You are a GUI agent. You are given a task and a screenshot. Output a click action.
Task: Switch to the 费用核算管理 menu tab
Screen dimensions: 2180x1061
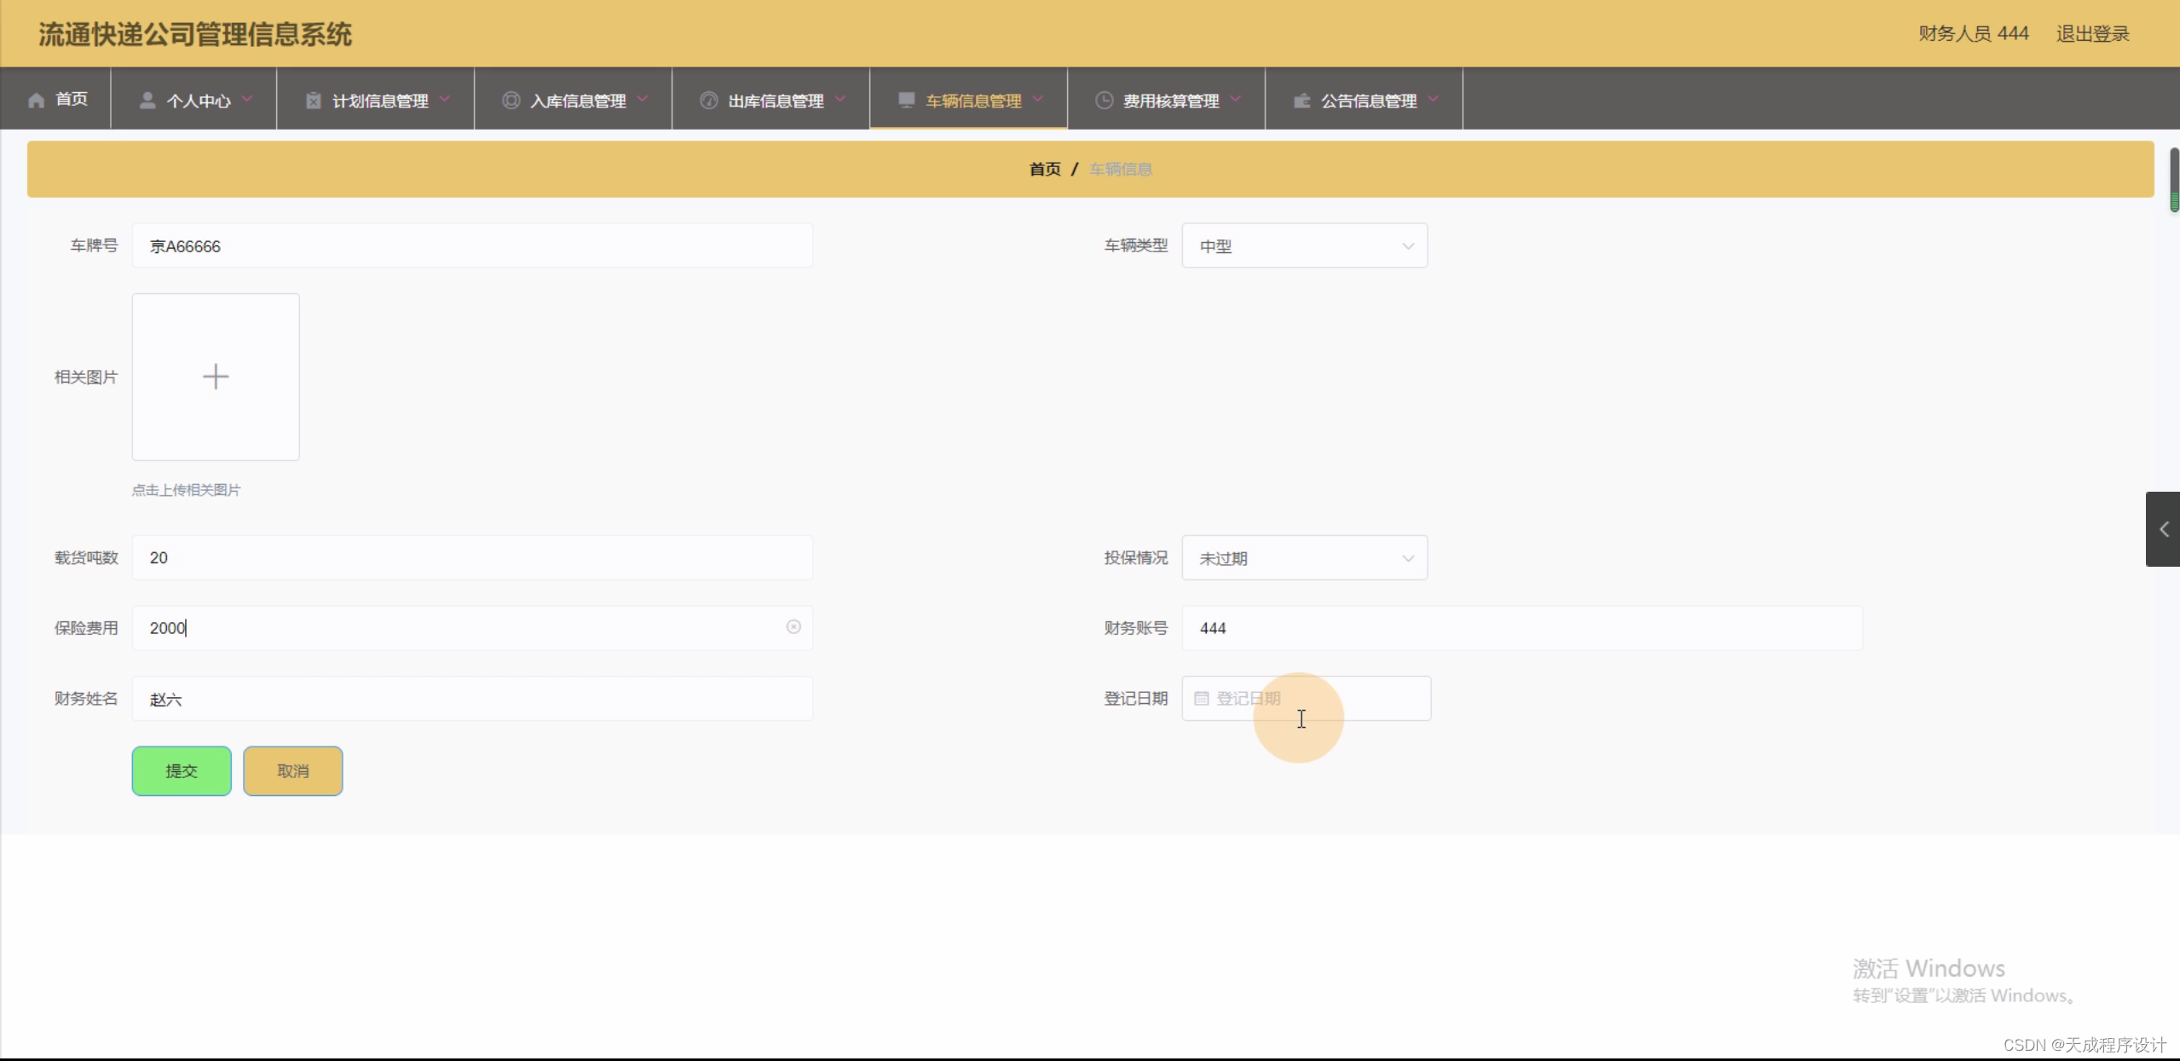coord(1168,99)
